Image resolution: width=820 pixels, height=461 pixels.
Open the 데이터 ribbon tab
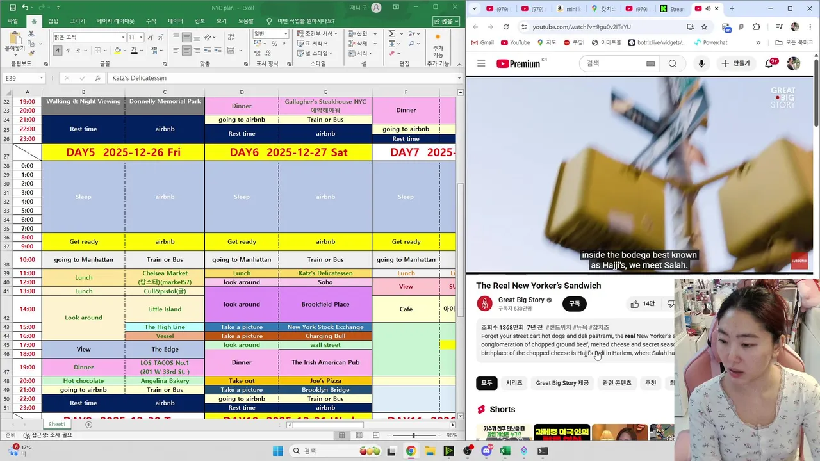pos(175,21)
